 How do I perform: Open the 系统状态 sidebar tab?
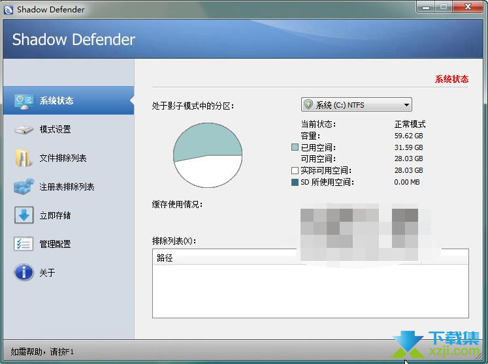point(69,100)
